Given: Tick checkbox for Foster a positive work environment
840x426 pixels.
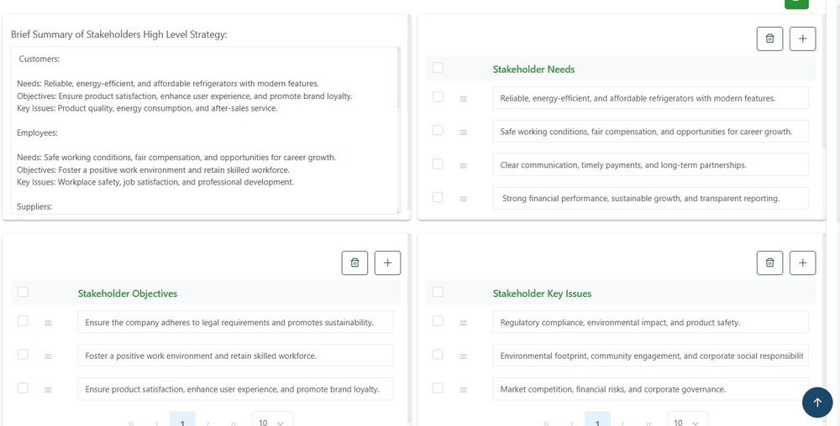Looking at the screenshot, I should coord(23,355).
